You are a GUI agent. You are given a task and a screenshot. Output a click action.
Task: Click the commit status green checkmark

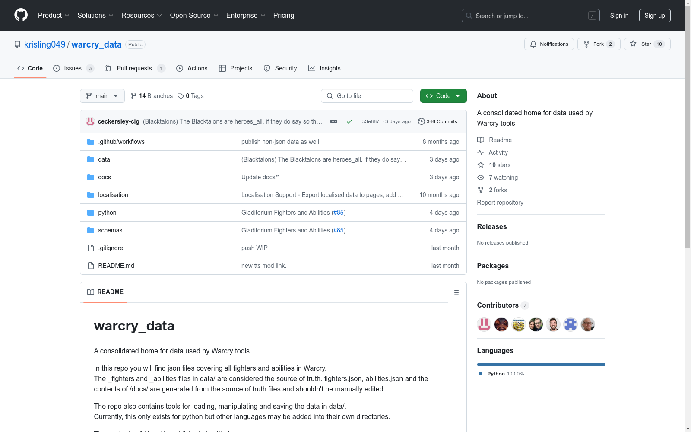349,121
